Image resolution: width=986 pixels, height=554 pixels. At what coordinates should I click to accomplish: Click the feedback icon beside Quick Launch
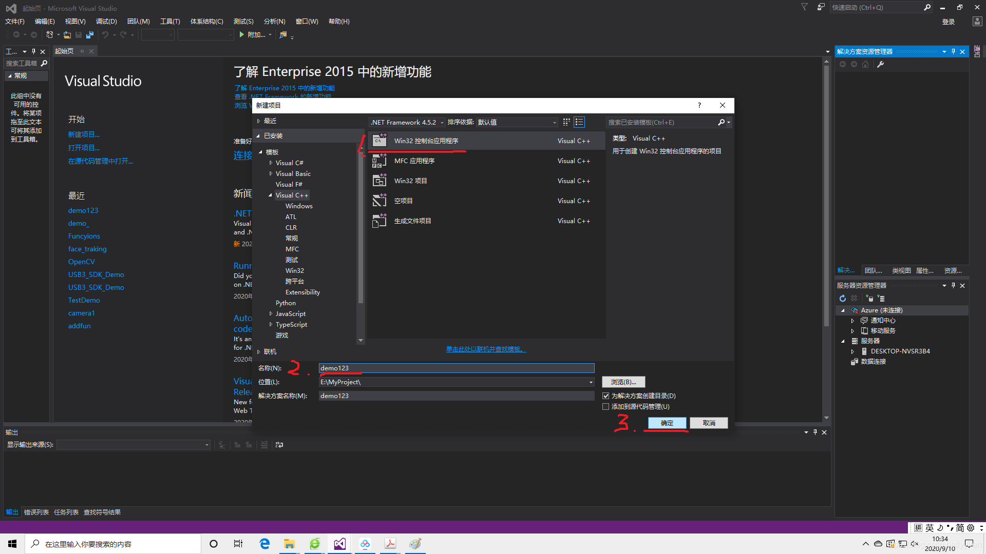coord(821,7)
